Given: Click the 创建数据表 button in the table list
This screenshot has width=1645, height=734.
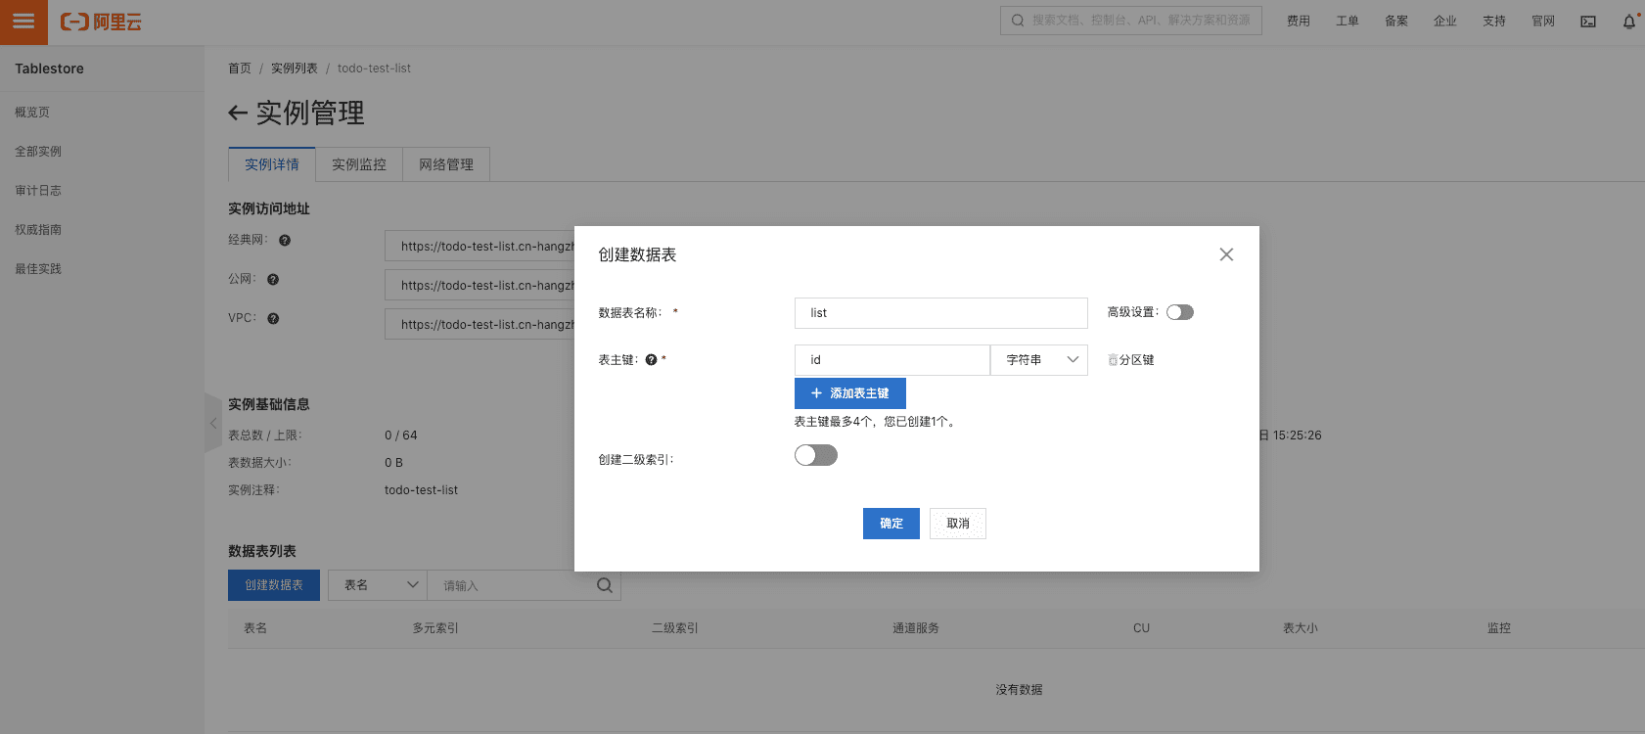Looking at the screenshot, I should (x=274, y=585).
